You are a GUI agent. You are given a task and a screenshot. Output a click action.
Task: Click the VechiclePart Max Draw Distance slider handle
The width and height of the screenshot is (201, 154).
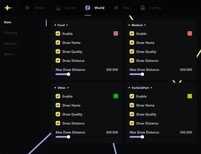coord(142,137)
